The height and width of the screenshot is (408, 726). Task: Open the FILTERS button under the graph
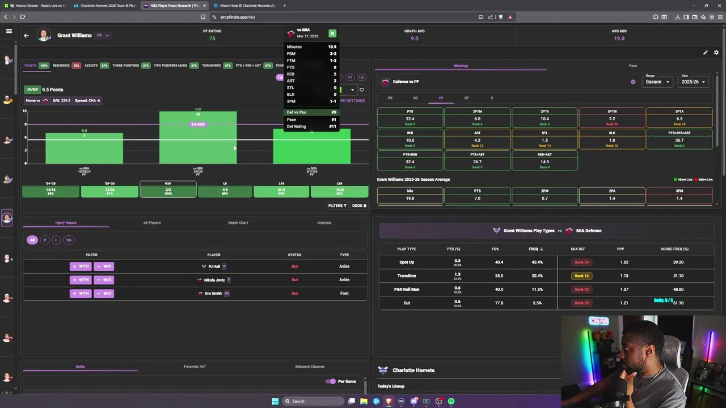click(337, 206)
